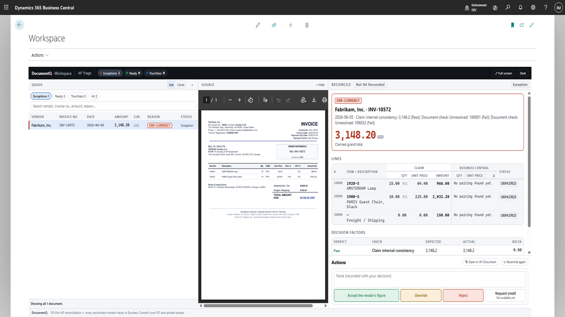The height and width of the screenshot is (317, 565).
Task: Click the Environment DEV globe icon
Action: 467,7
